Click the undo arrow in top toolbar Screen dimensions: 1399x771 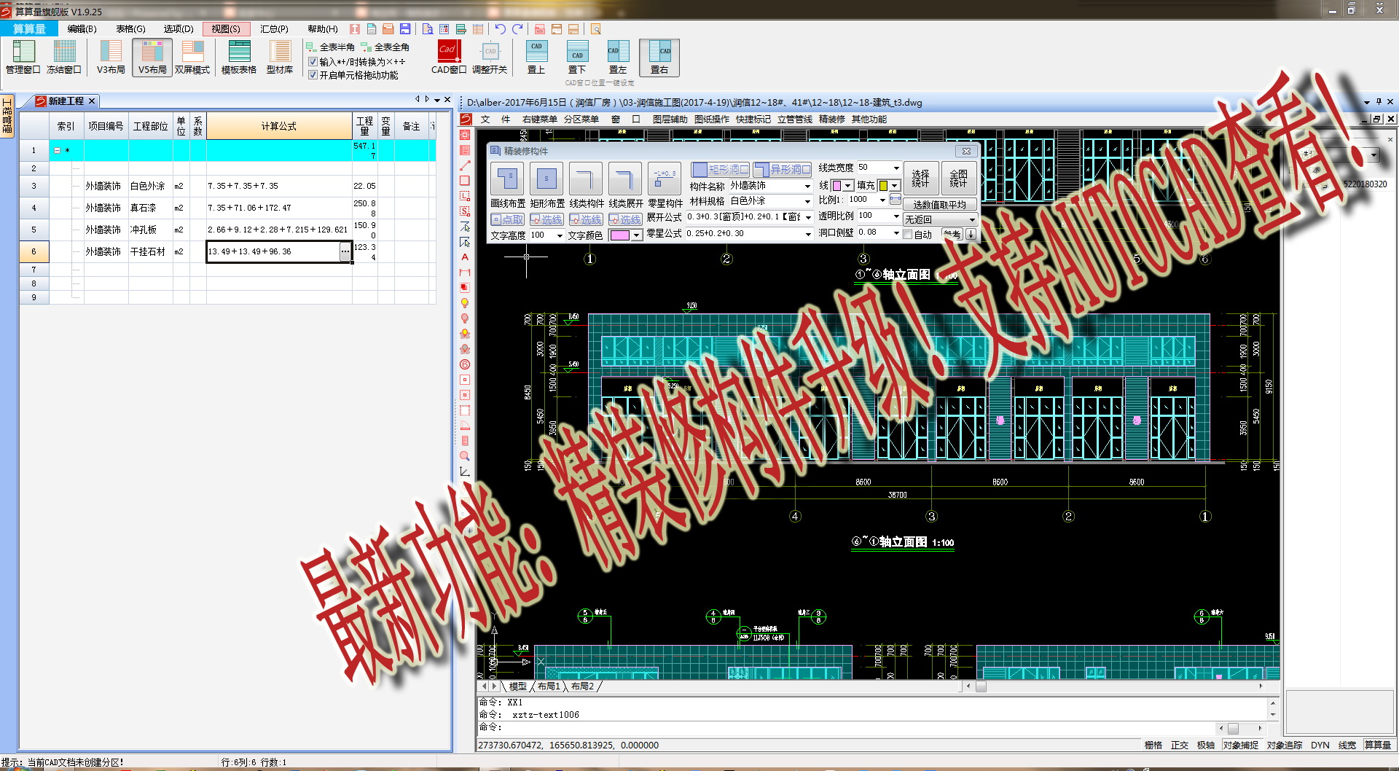pos(501,29)
